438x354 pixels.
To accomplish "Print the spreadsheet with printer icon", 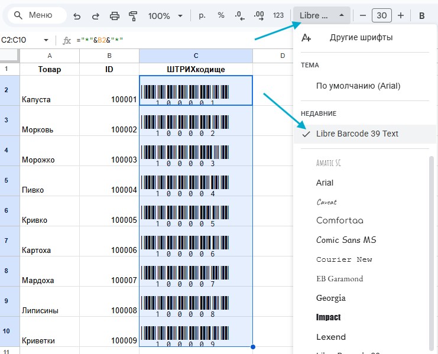I will tap(115, 16).
